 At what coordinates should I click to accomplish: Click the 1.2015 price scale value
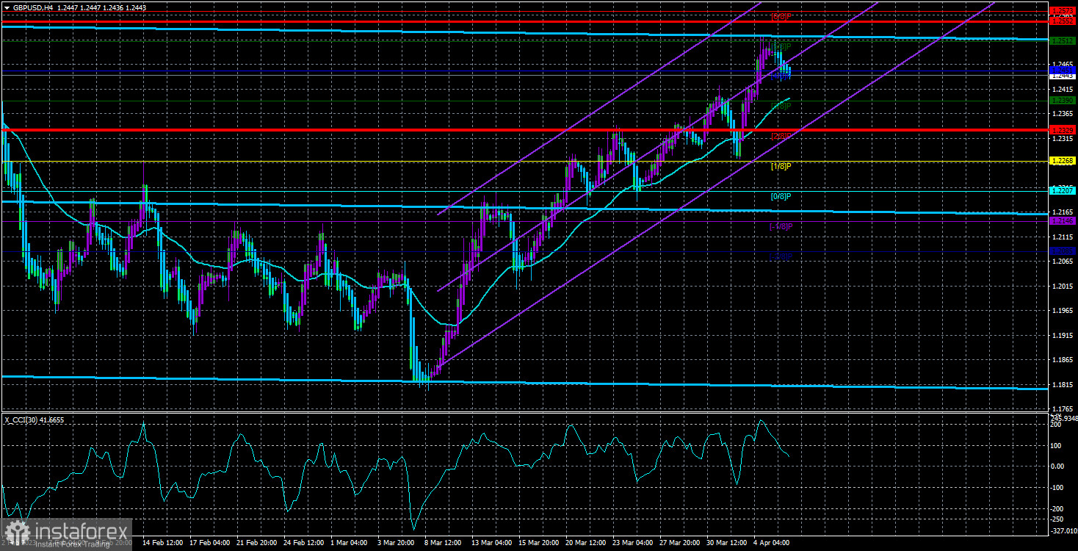[x=1062, y=287]
